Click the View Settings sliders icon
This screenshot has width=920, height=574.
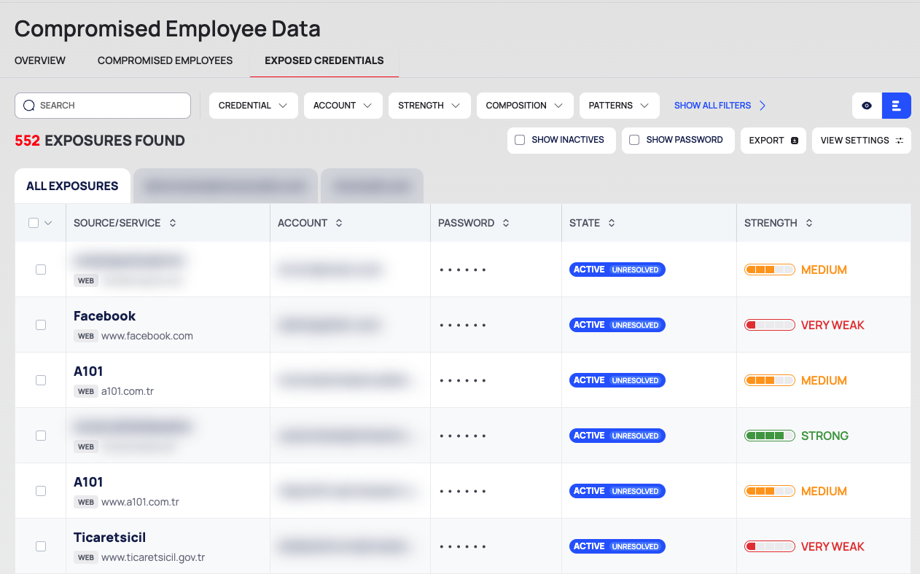[x=899, y=141]
